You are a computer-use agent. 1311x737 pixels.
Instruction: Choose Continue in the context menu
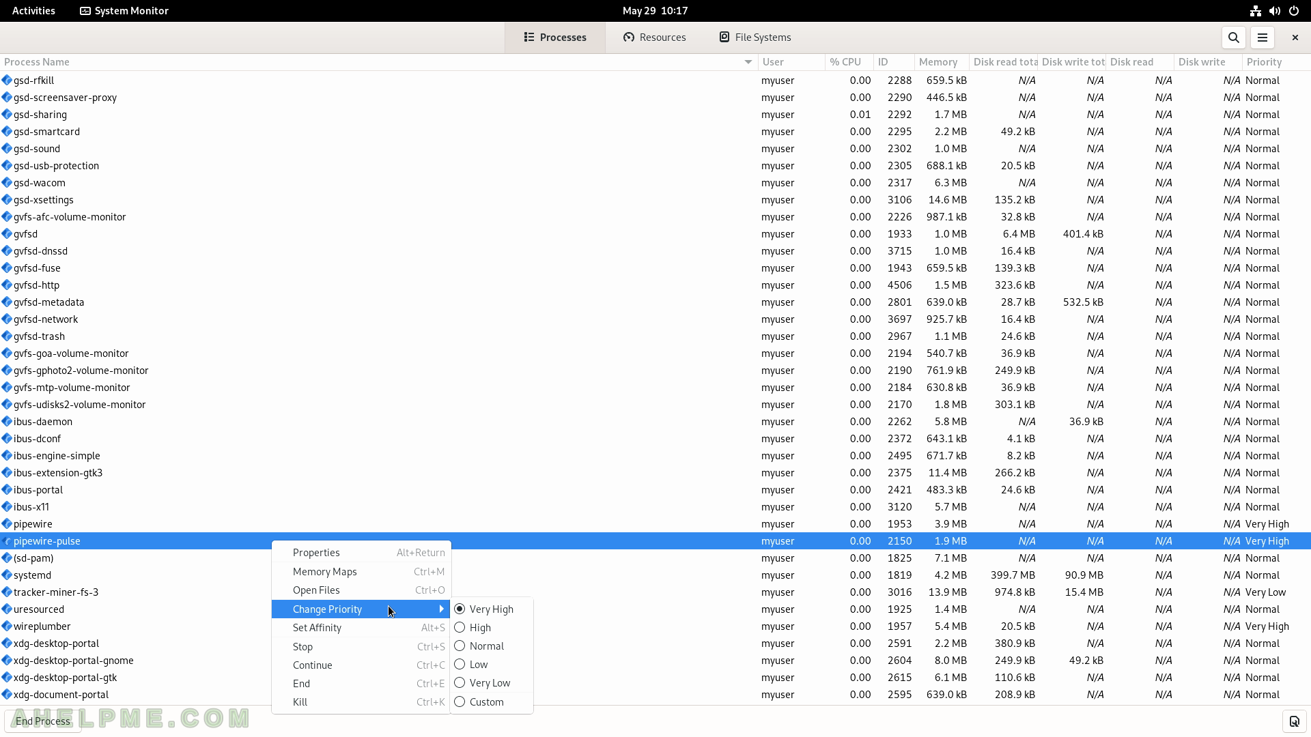[x=361, y=665]
